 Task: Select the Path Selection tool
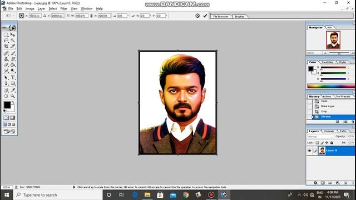pyautogui.click(x=6, y=78)
